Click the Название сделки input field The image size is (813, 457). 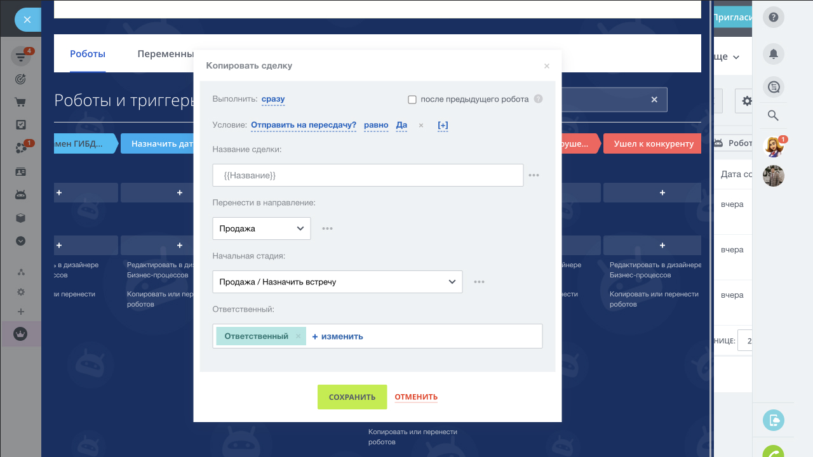(x=368, y=175)
